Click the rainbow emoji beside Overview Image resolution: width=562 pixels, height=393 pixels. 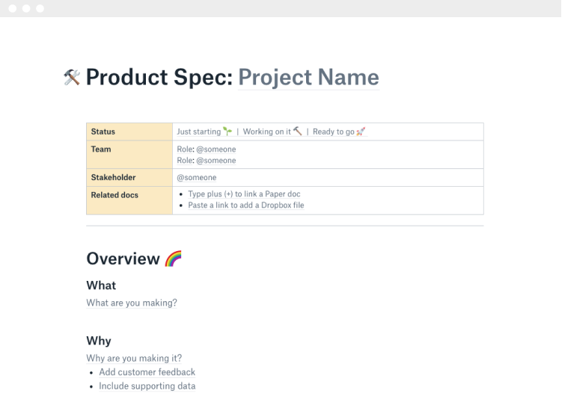(x=173, y=259)
